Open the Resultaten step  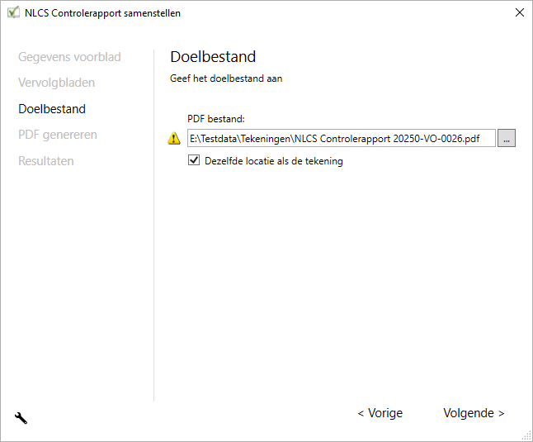click(46, 161)
